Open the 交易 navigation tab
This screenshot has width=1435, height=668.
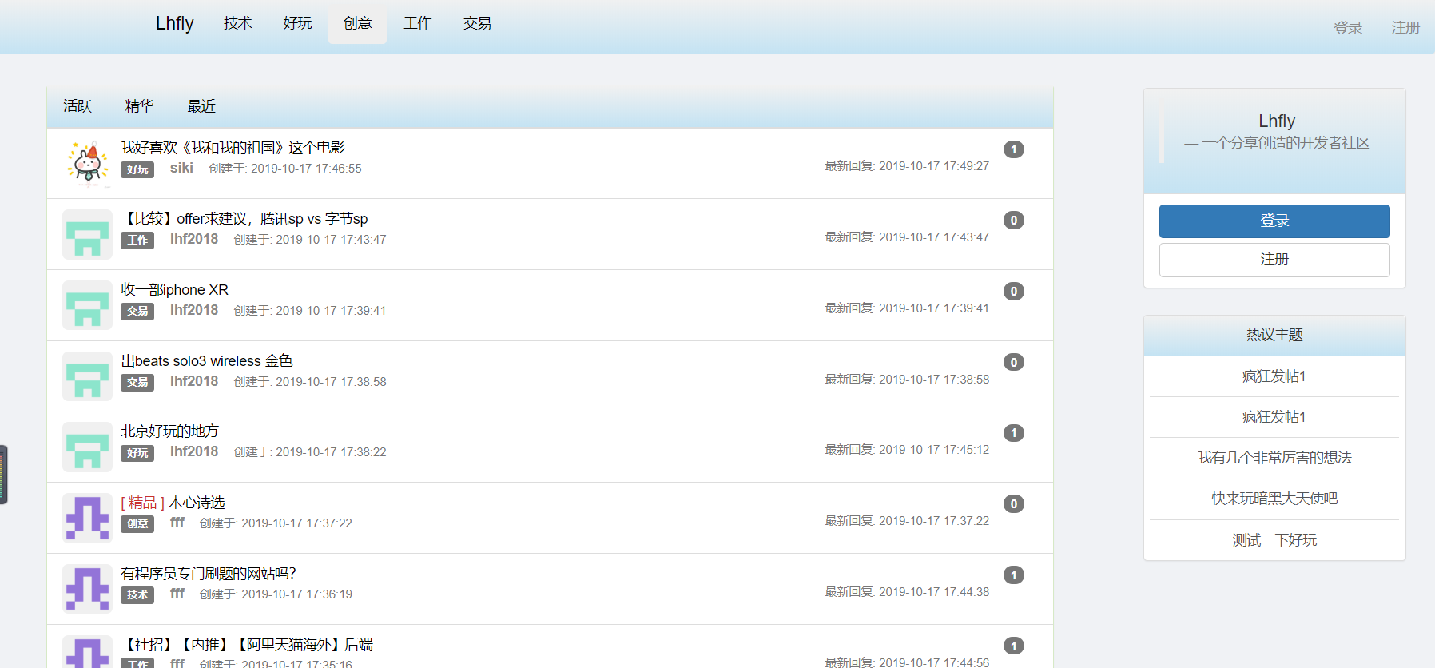478,23
